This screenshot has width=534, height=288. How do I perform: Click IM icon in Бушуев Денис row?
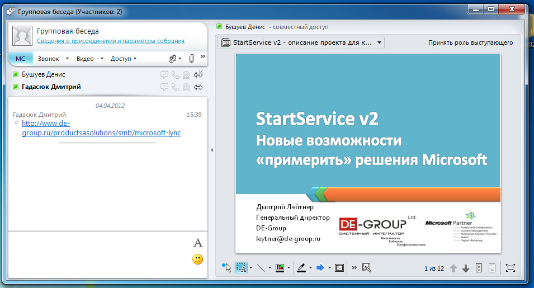[x=164, y=74]
